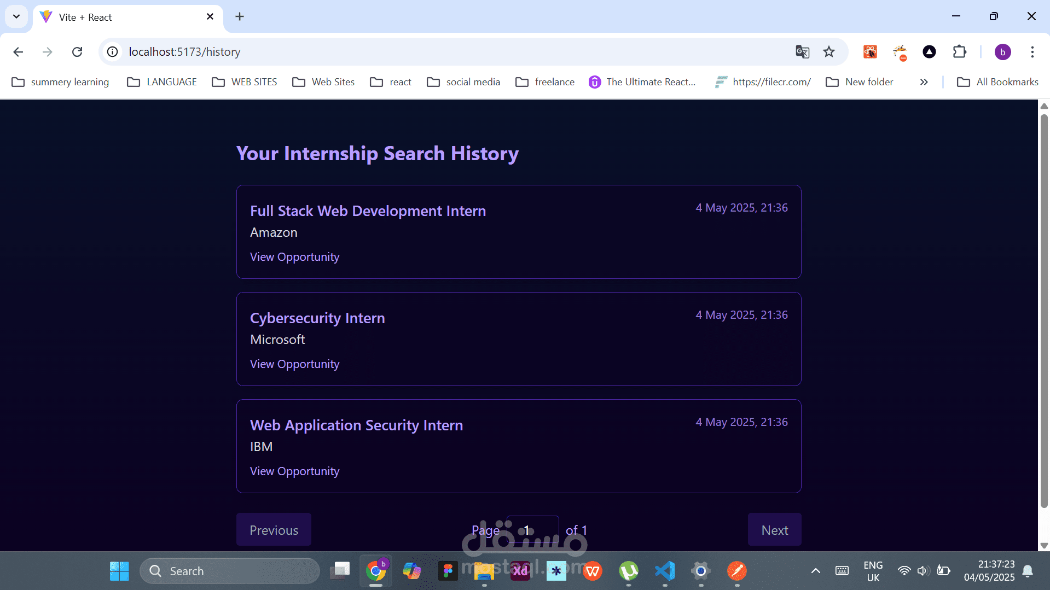Reload the history page
Screen dimensions: 1050x590
[x=77, y=52]
